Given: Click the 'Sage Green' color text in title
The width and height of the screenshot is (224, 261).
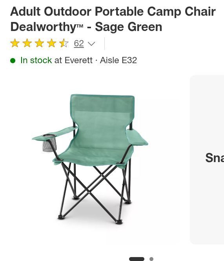Looking at the screenshot, I should 128,27.
